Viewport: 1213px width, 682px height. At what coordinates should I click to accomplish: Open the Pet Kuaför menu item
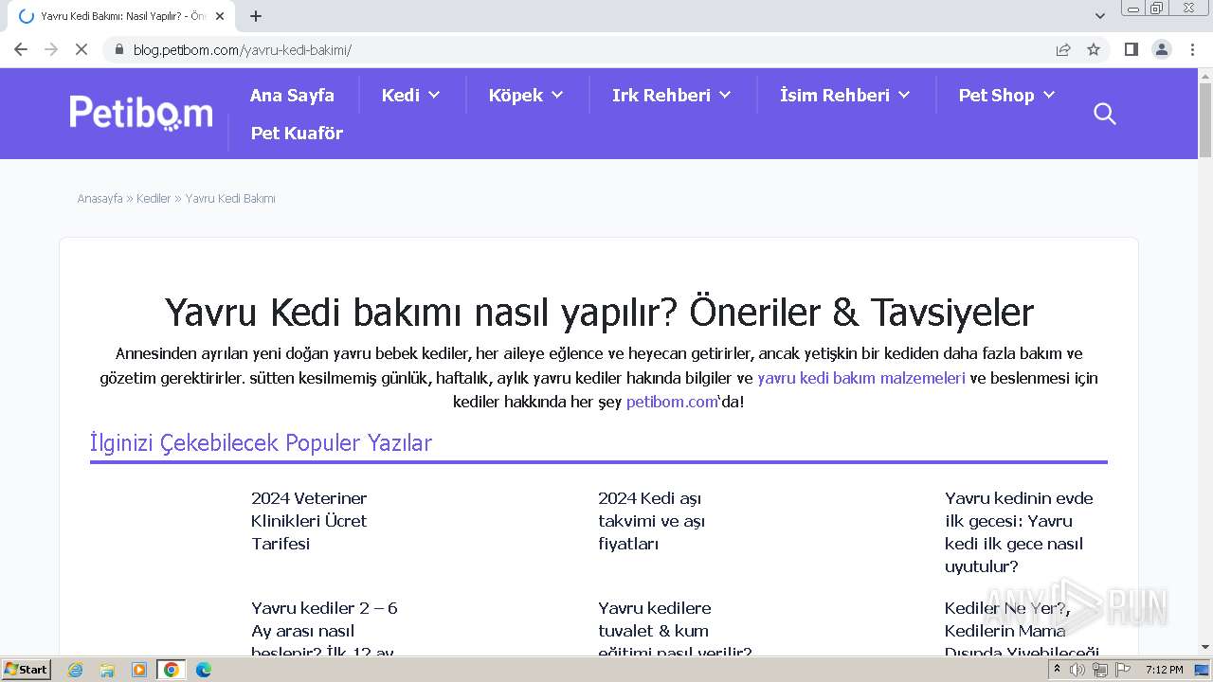point(297,133)
